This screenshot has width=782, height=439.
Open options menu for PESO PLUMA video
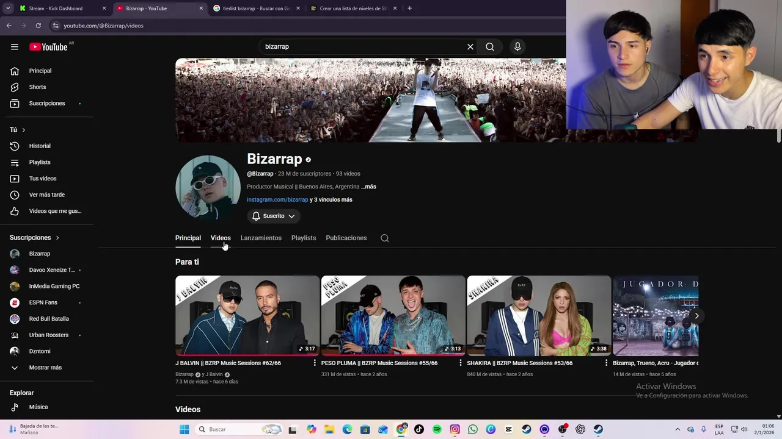(461, 363)
